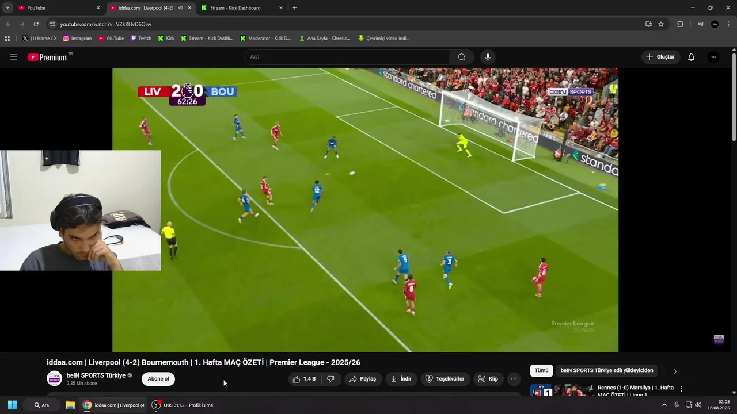737x414 pixels.
Task: Open YouTube notifications bell
Action: click(x=691, y=57)
